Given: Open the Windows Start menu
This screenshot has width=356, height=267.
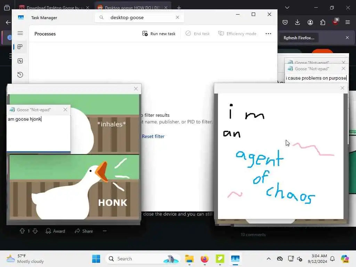Looking at the screenshot, I should coord(96,259).
